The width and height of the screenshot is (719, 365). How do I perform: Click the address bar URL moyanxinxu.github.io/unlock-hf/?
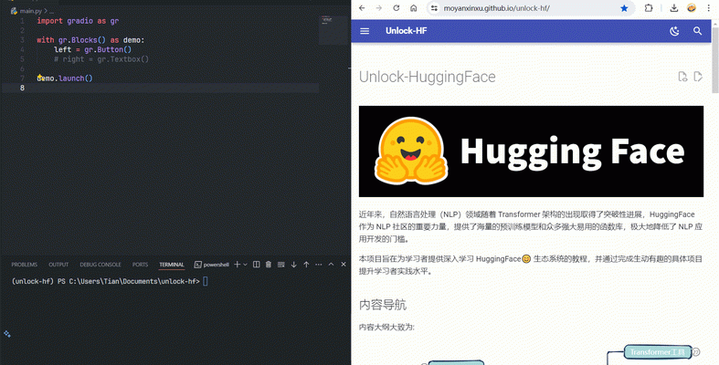tap(497, 8)
